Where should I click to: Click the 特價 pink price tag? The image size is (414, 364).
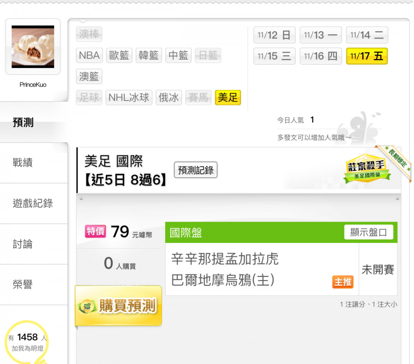click(x=95, y=231)
